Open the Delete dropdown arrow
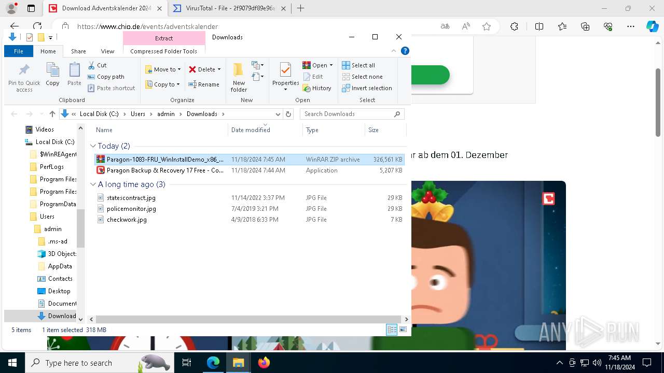This screenshot has width=664, height=373. coord(219,69)
